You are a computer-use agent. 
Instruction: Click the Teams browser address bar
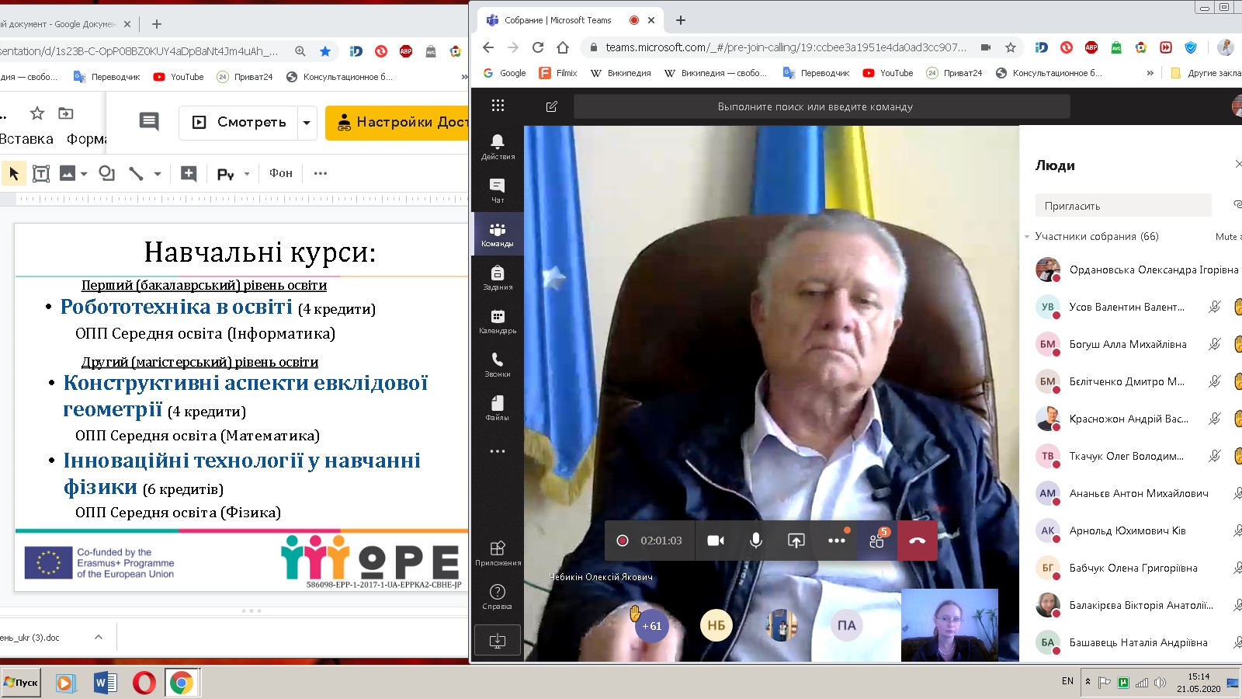point(786,47)
